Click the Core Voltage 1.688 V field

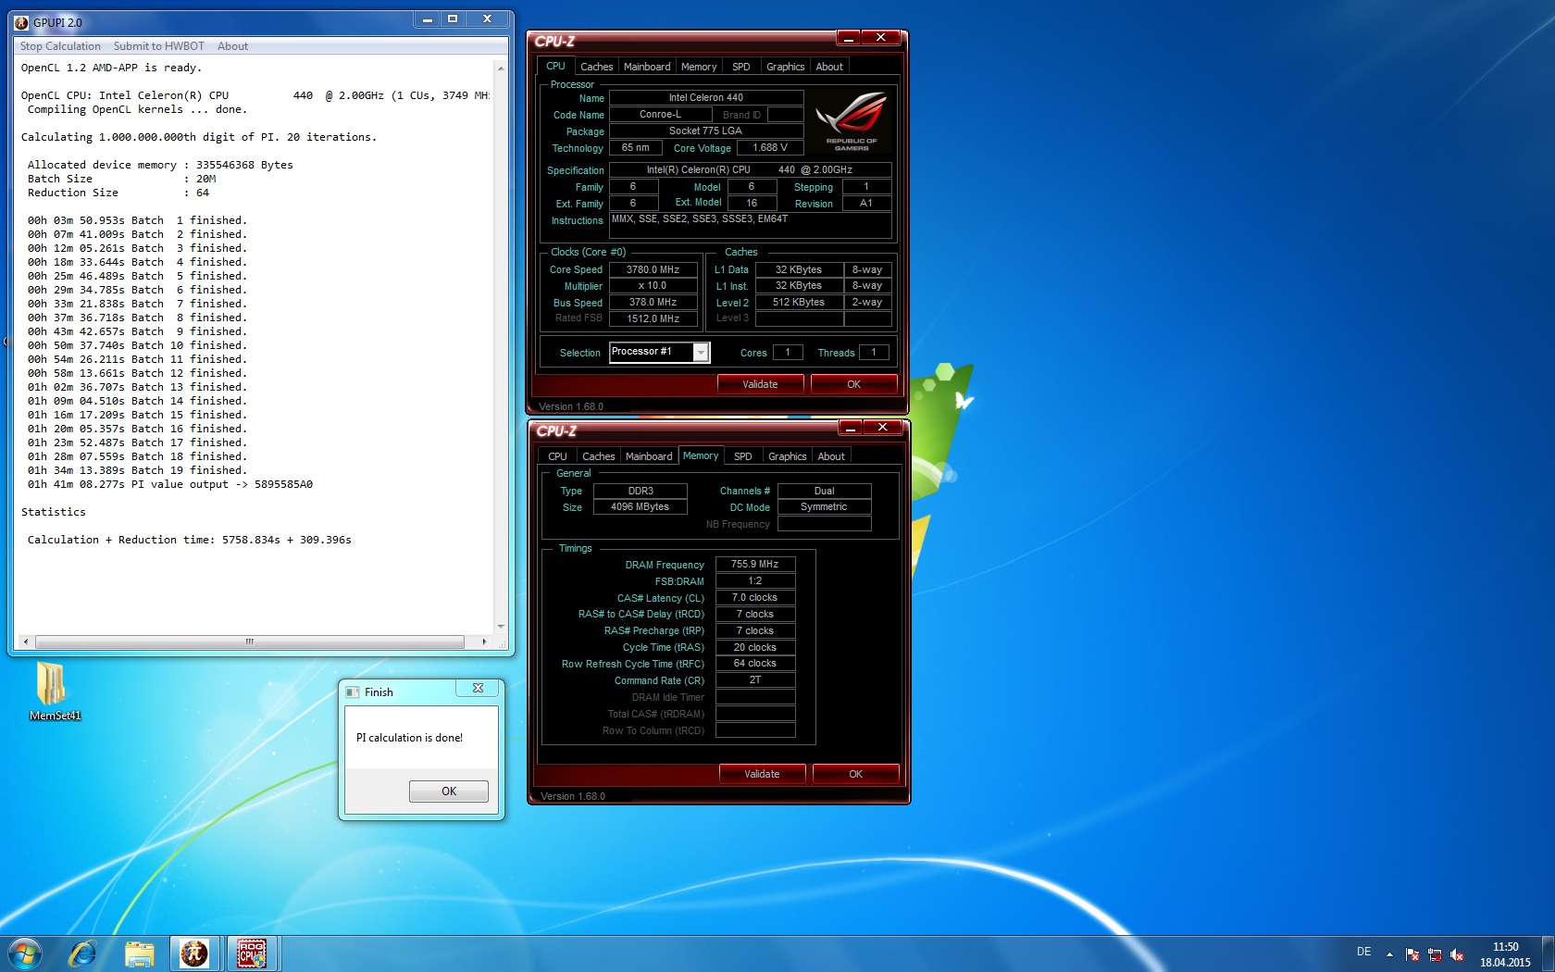coord(770,148)
